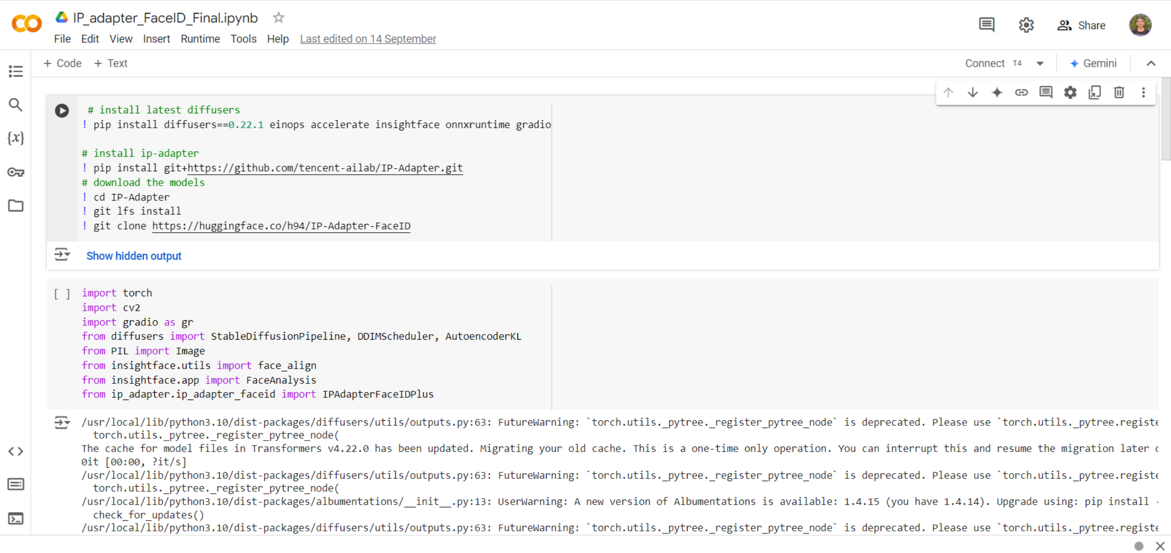Open the Terminal icon in the sidebar
This screenshot has height=553, width=1171.
[x=16, y=518]
